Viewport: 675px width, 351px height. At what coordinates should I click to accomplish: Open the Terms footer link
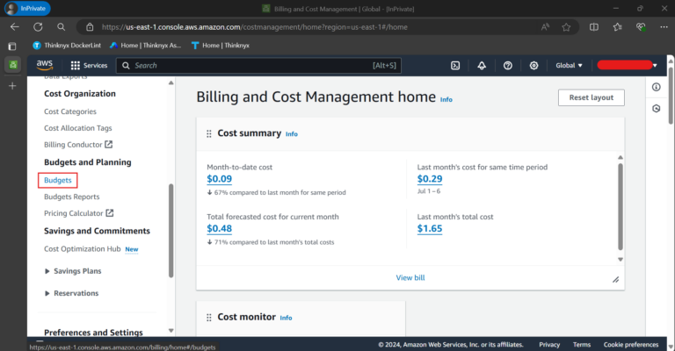click(x=582, y=345)
